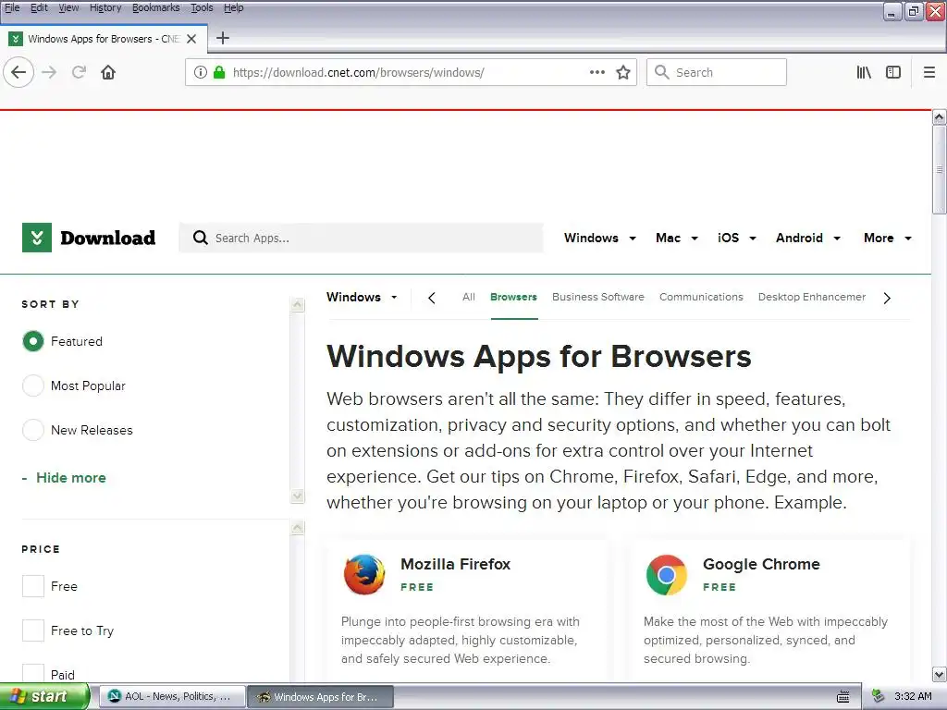Click in the Search Apps input field
Screen dimensions: 947x710
click(361, 238)
